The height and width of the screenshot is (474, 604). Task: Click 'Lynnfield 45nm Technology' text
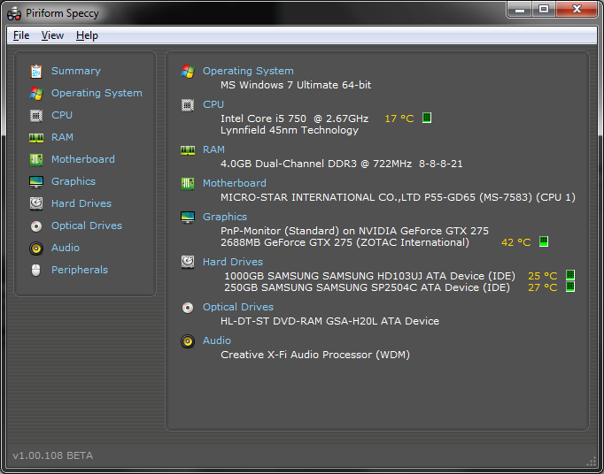[x=290, y=130]
